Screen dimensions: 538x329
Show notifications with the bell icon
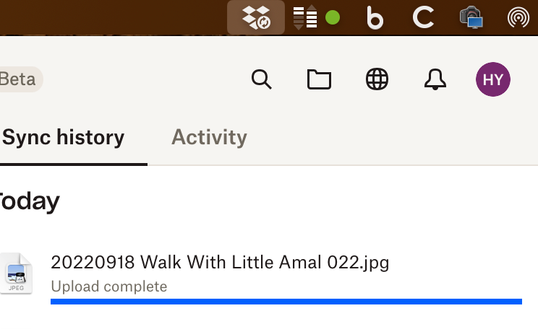click(435, 79)
